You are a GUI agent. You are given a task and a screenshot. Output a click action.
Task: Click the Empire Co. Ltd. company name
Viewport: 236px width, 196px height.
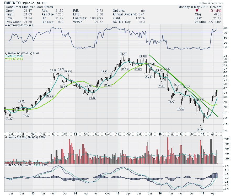(x=31, y=3)
